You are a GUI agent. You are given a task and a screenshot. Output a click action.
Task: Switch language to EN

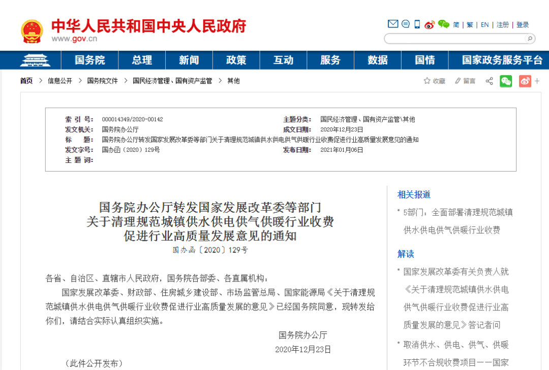point(484,24)
